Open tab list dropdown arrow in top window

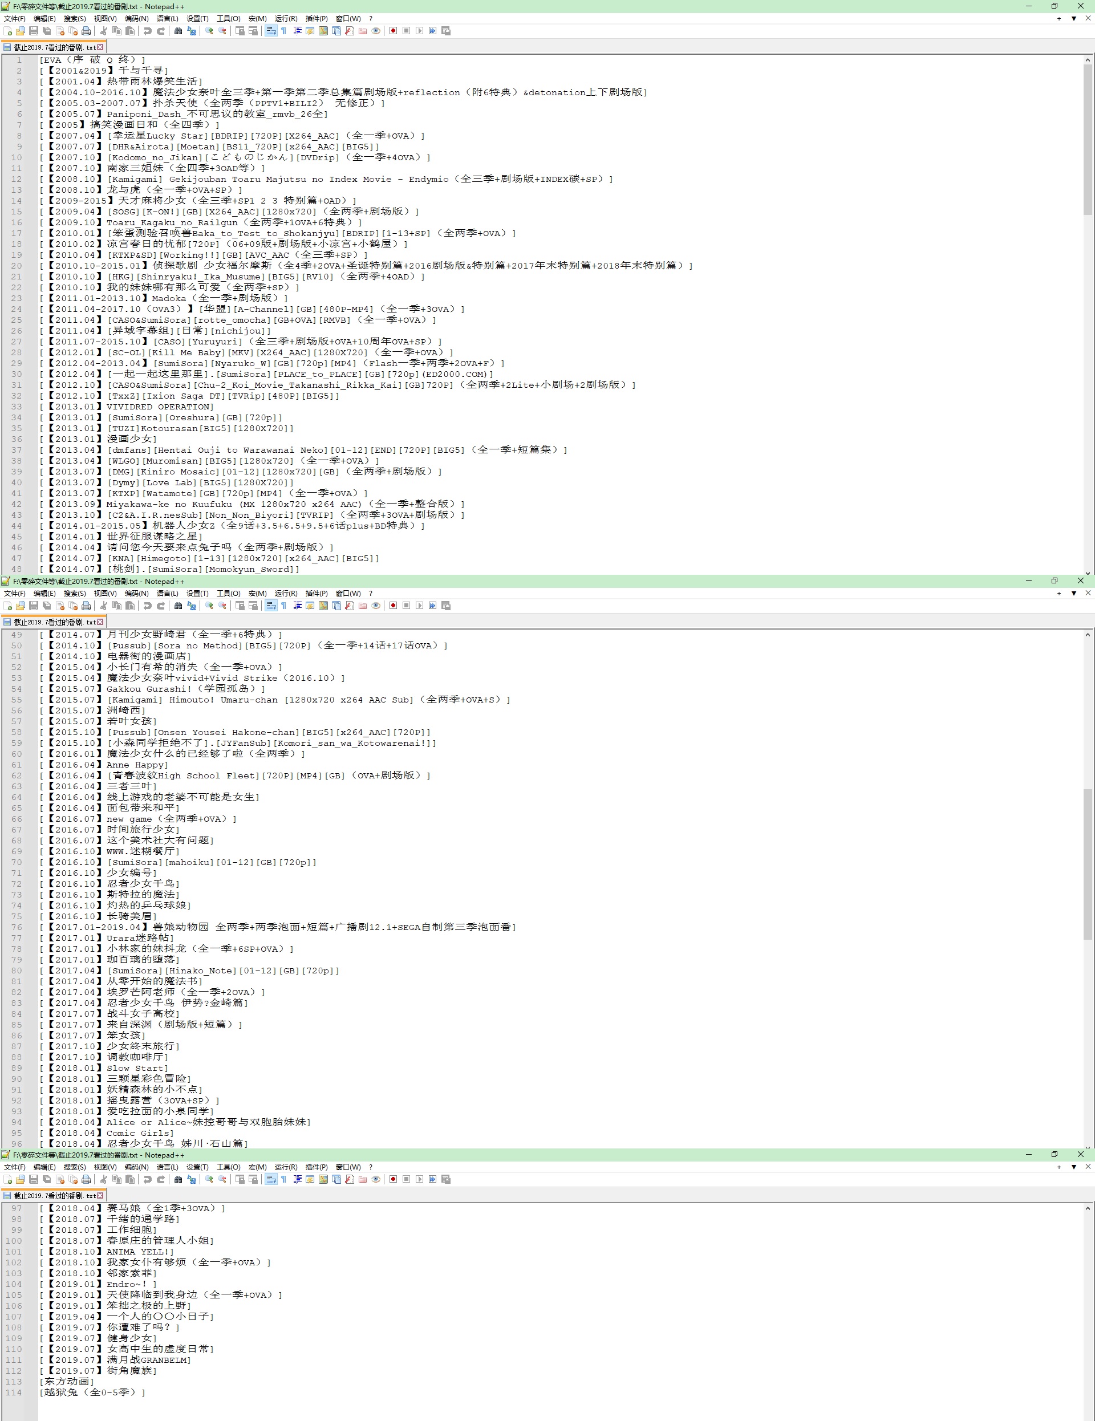tap(1073, 18)
